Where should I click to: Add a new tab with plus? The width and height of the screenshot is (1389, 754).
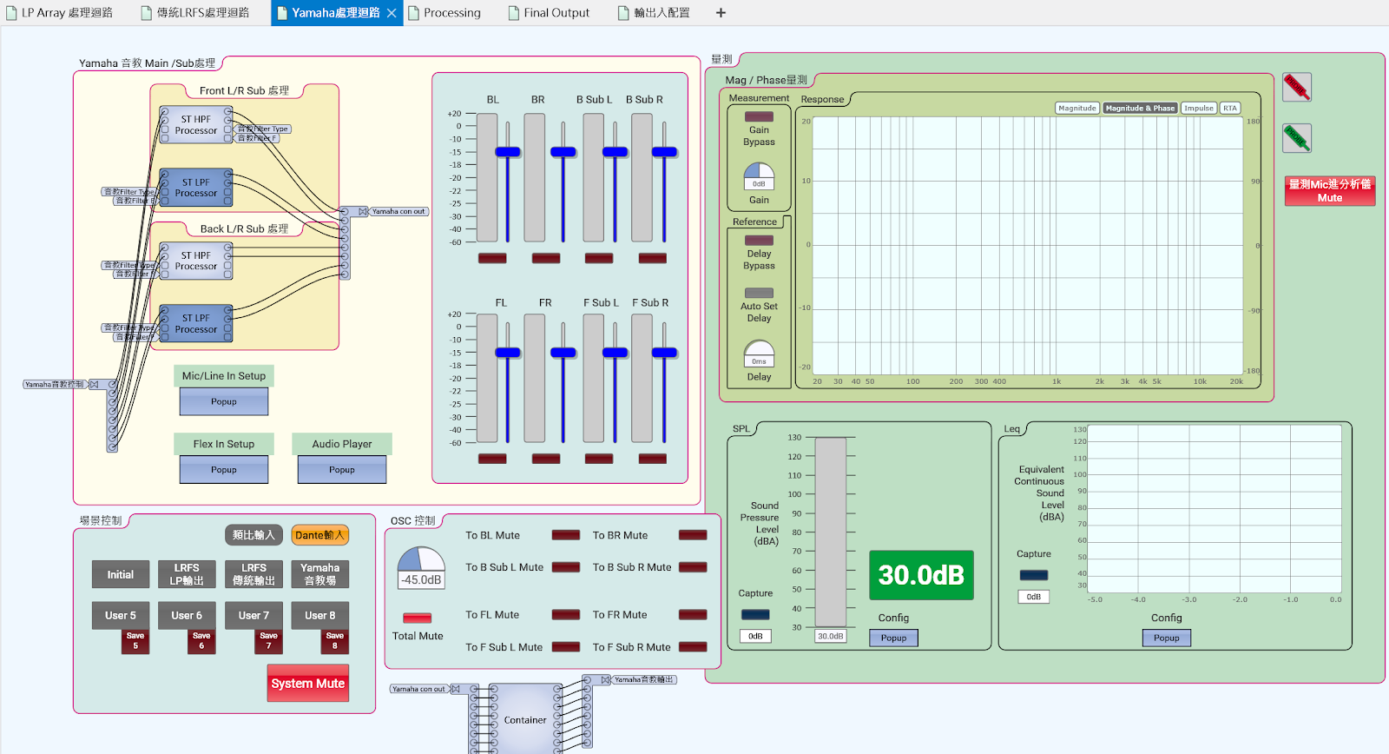pyautogui.click(x=721, y=13)
